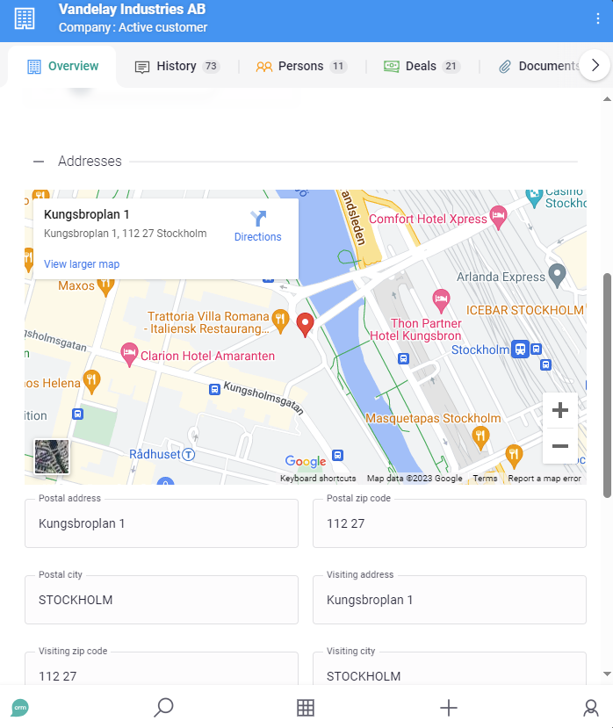Open the grid apps icon in bottom bar
This screenshot has height=728, width=613.
(x=306, y=708)
